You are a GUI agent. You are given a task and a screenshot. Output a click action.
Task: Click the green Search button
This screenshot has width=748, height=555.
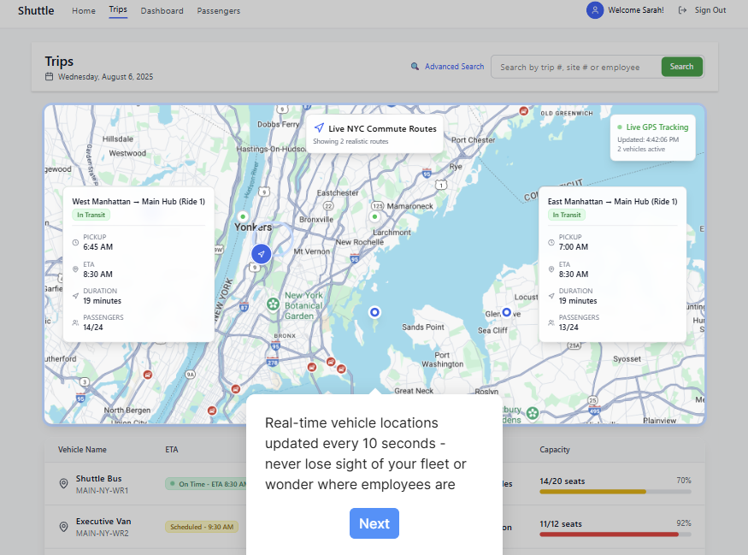point(681,67)
